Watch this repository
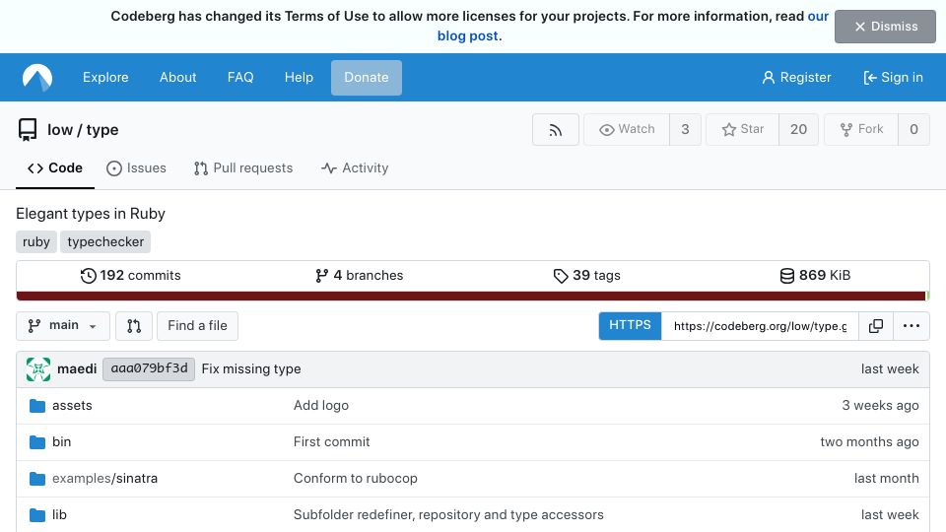 point(627,130)
